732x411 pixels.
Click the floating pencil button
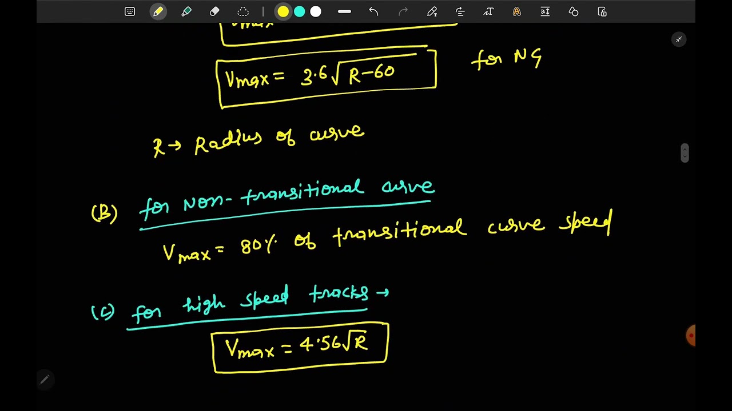coord(45,379)
